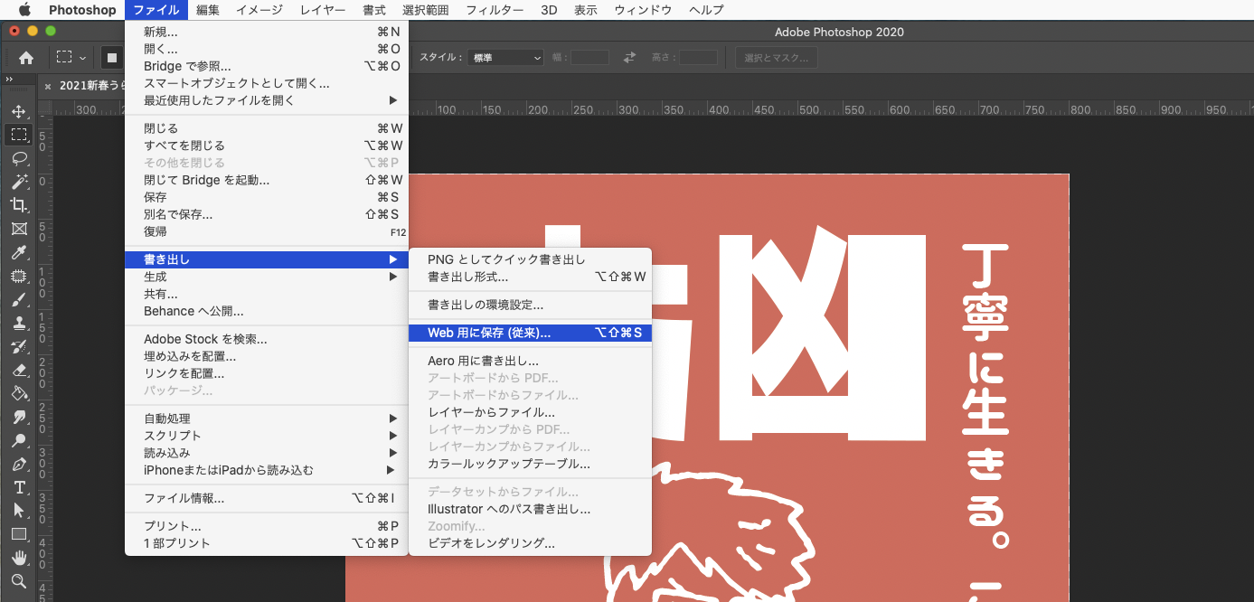
Task: Expand 最近使用したファイルを開く submenu
Action: [x=267, y=100]
